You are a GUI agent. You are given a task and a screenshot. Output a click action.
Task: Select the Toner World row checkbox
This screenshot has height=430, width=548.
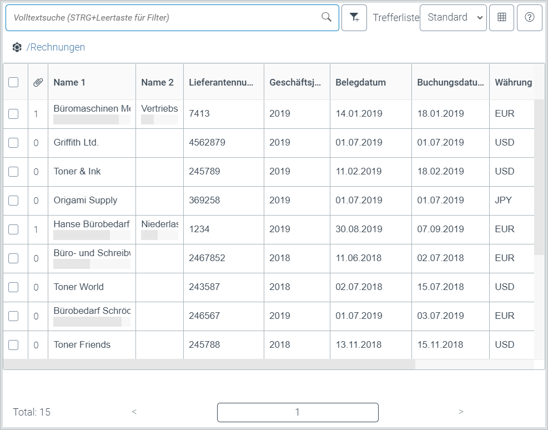14,287
